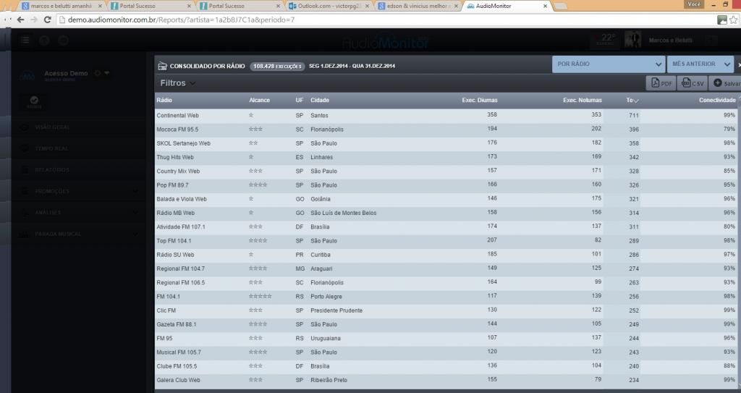Click the Salvar save button

tap(724, 83)
